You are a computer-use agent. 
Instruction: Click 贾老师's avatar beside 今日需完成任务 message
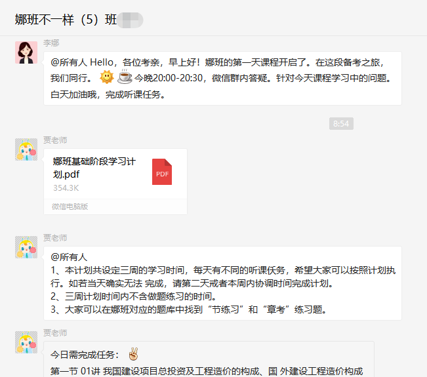26,342
